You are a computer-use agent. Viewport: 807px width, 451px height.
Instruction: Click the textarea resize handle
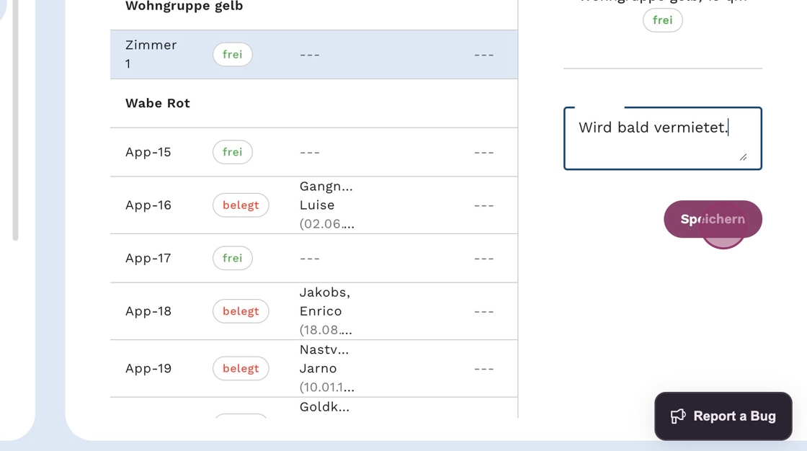tap(743, 156)
